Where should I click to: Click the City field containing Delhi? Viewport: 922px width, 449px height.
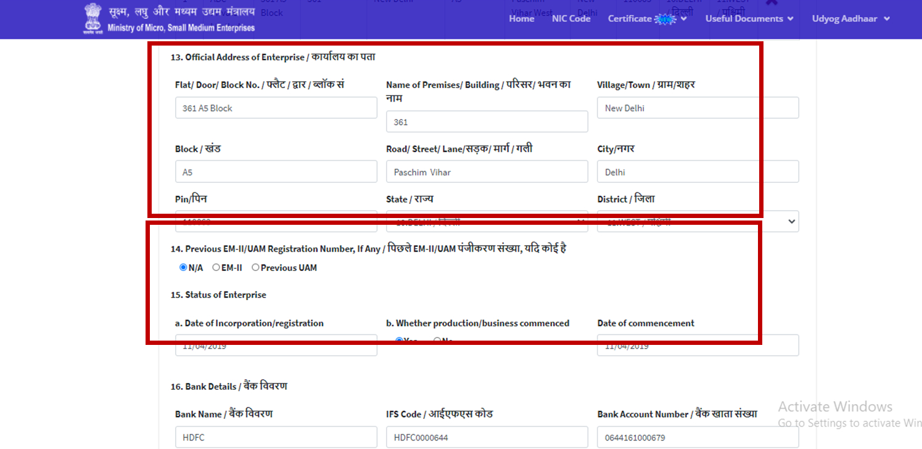[x=698, y=172]
